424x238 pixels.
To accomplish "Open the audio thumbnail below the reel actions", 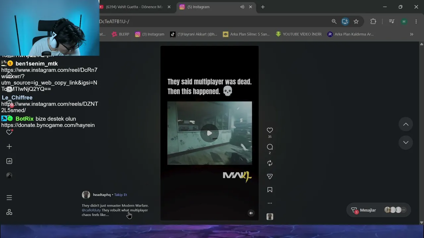I will click(x=270, y=217).
